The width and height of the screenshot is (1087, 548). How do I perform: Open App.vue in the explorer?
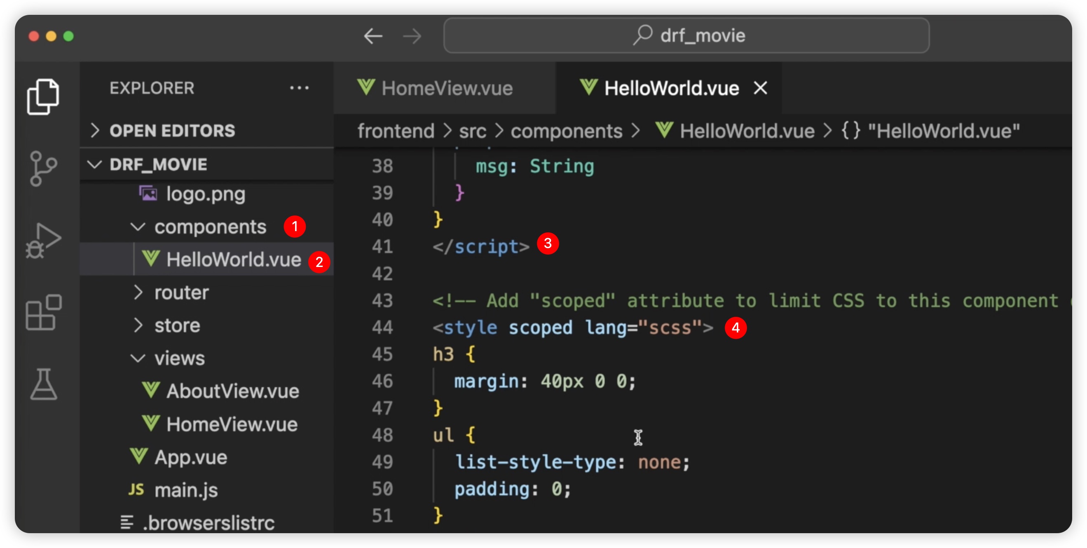click(207, 457)
